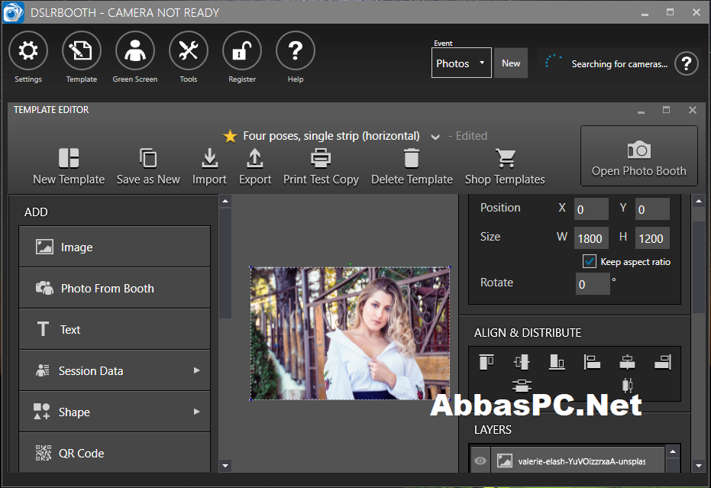Click the ADD panel scroll down arrow
This screenshot has width=711, height=488.
pyautogui.click(x=225, y=465)
